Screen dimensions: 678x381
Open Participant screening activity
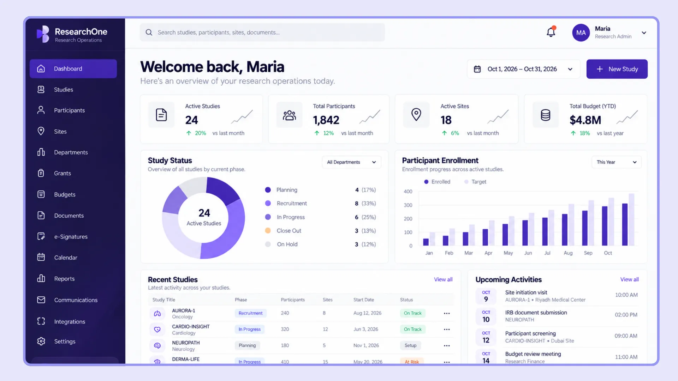[557, 337]
